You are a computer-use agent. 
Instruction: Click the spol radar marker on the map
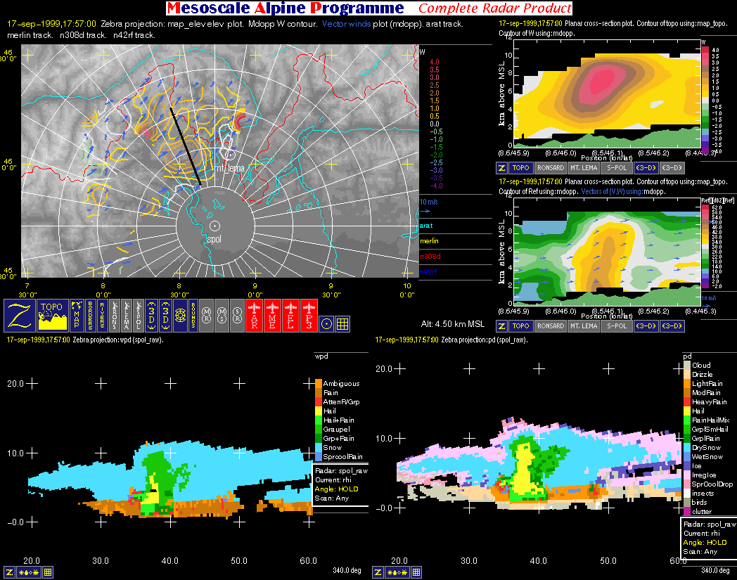214,226
